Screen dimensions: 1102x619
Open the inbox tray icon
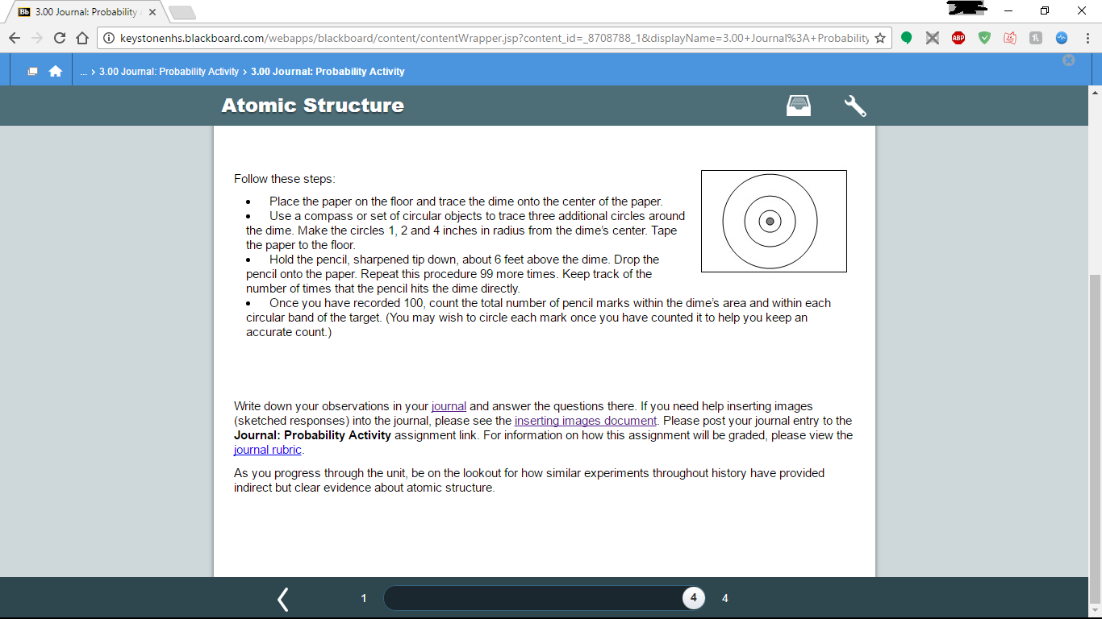pyautogui.click(x=799, y=106)
